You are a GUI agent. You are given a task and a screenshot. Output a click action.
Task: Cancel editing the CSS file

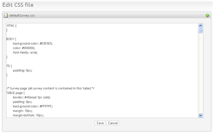tap(113, 123)
